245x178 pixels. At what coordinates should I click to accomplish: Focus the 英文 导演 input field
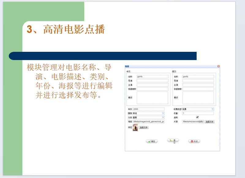tap(198, 81)
